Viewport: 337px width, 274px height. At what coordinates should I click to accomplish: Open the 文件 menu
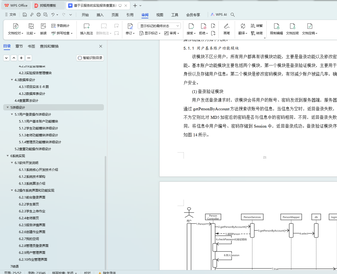[11, 15]
